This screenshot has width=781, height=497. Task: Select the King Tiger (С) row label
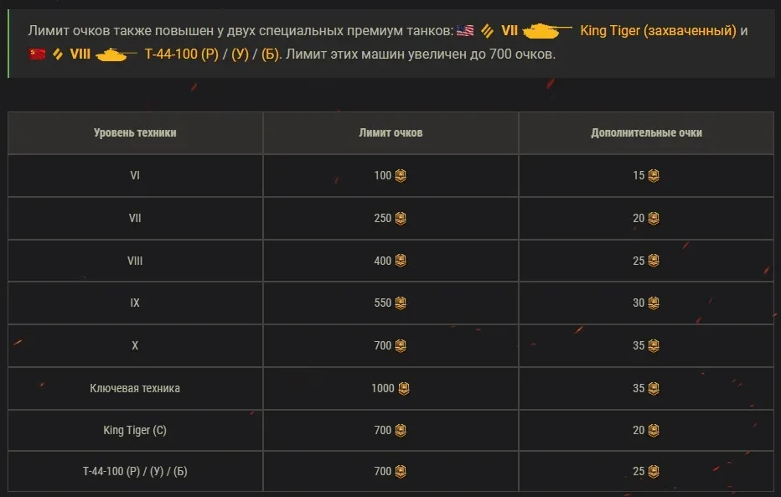tap(135, 430)
